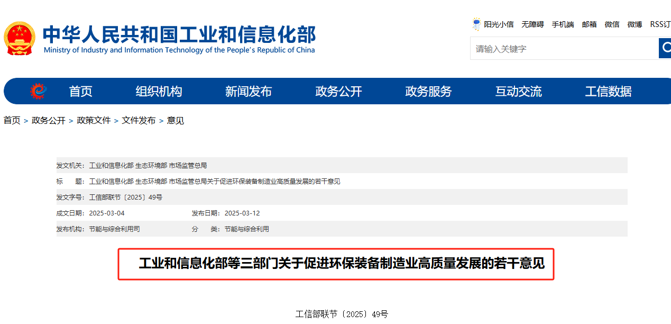Click the 无障碍 accessibility link
Screen dimensions: 671x324
pyautogui.click(x=532, y=24)
